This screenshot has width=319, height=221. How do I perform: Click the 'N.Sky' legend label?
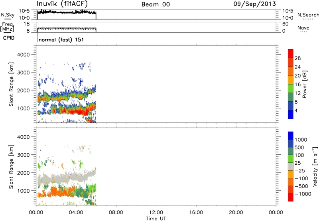8,15
